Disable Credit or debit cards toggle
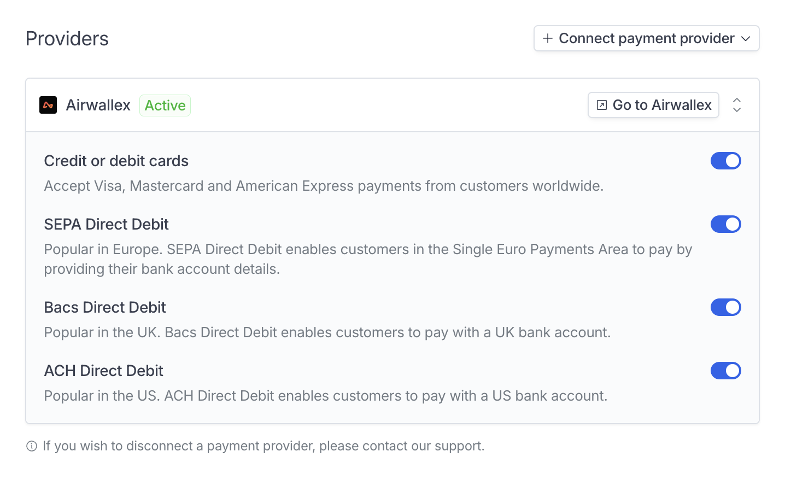 point(725,161)
